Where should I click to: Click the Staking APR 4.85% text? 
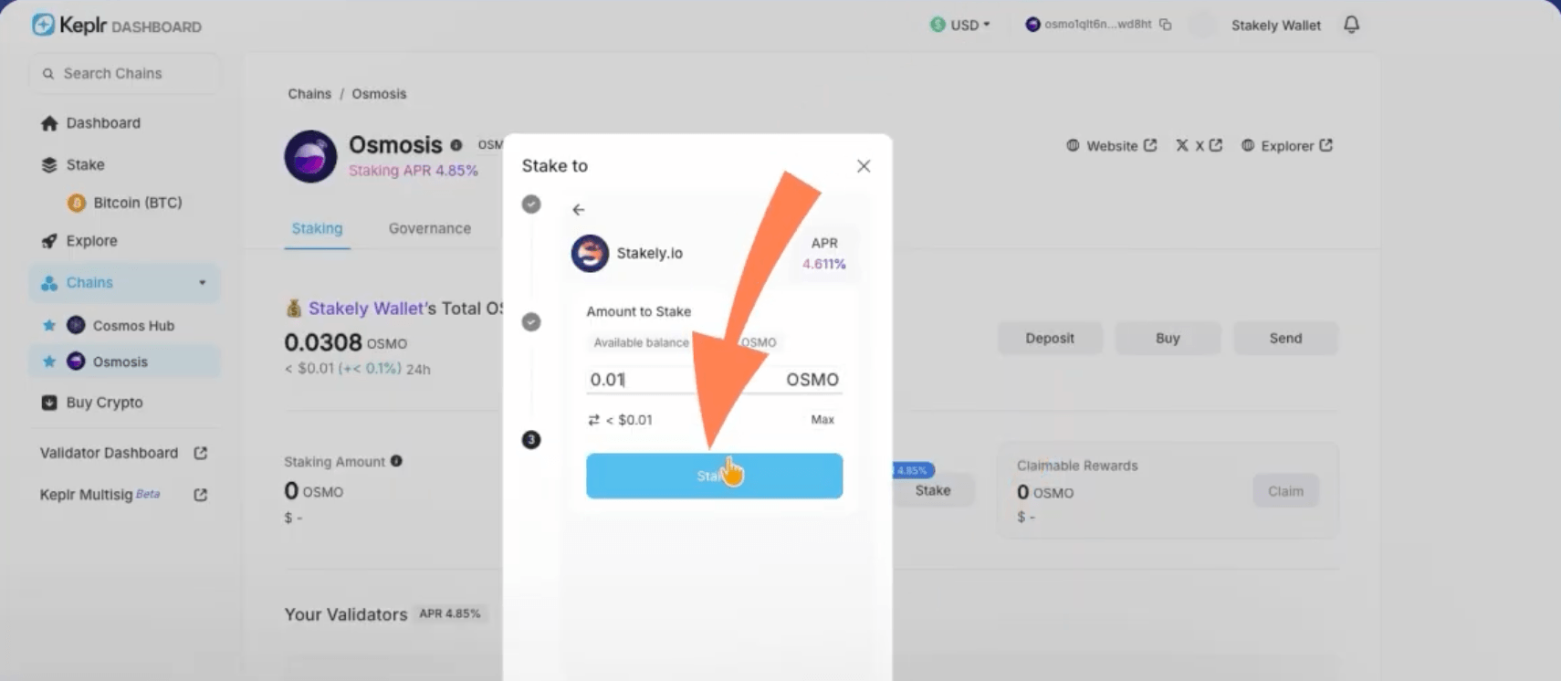(x=413, y=171)
